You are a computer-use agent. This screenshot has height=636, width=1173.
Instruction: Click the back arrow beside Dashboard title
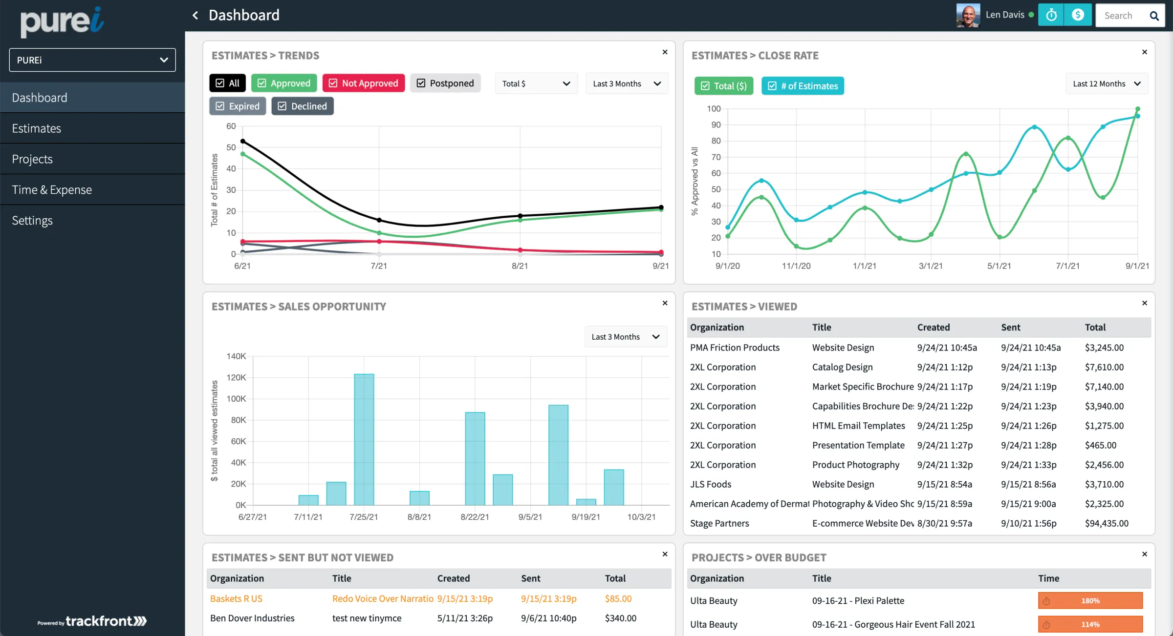195,15
